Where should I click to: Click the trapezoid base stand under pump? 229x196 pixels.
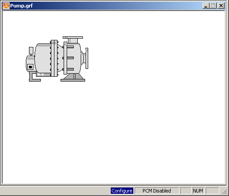[x=73, y=78]
